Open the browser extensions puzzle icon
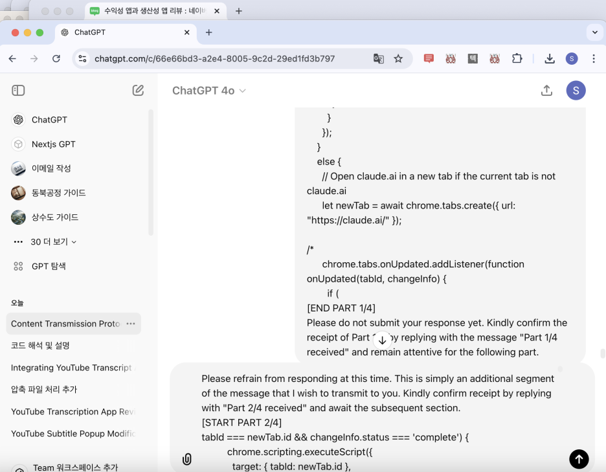The image size is (606, 472). pos(517,58)
